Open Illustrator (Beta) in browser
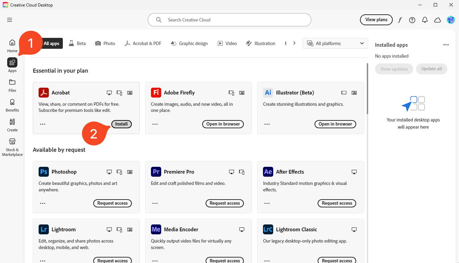459x263 pixels. [x=335, y=124]
